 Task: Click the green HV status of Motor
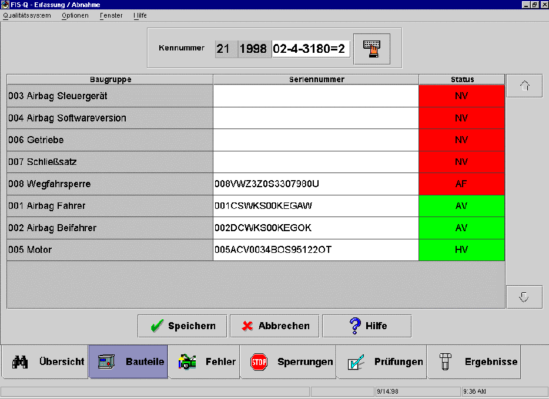point(461,250)
